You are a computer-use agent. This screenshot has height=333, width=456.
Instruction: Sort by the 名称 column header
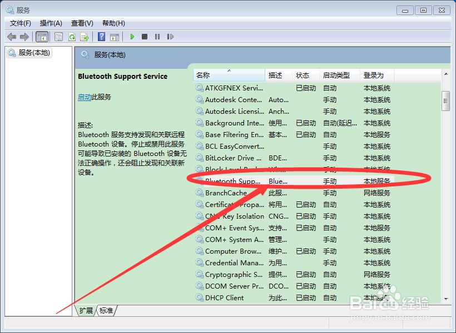pos(229,75)
